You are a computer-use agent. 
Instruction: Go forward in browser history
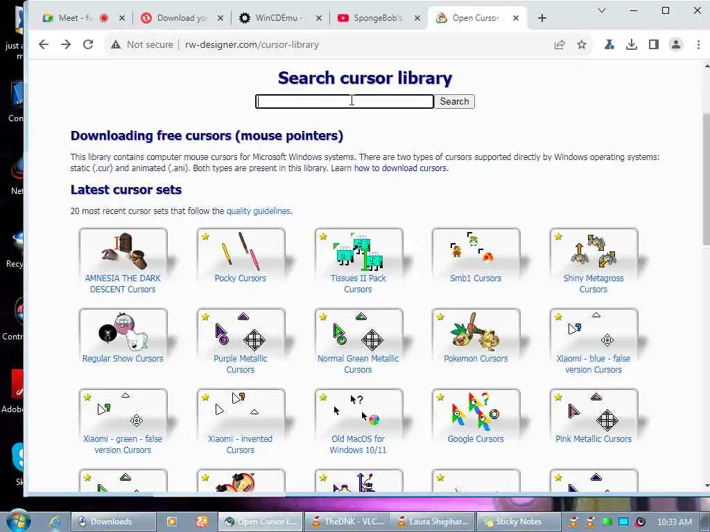[x=66, y=44]
